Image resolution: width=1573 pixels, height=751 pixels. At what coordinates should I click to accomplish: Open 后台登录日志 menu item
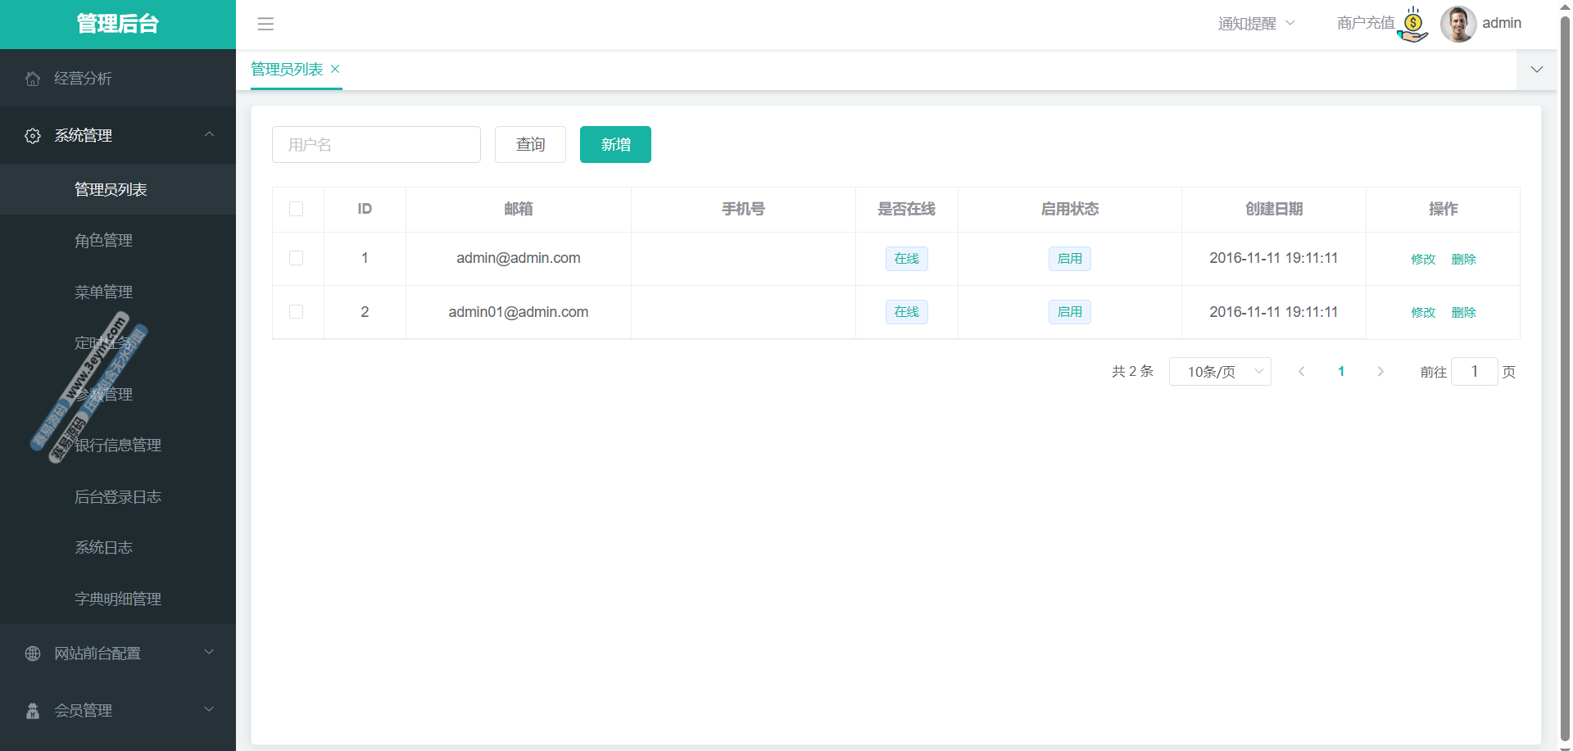[118, 497]
